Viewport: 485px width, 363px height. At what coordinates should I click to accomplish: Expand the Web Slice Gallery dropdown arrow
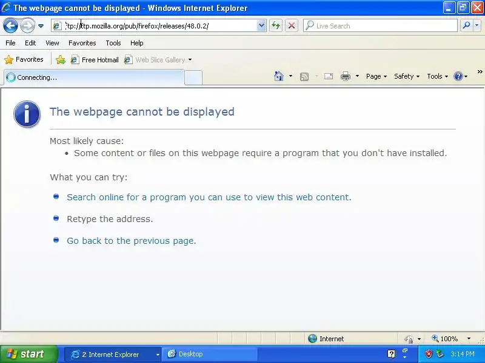tap(190, 59)
